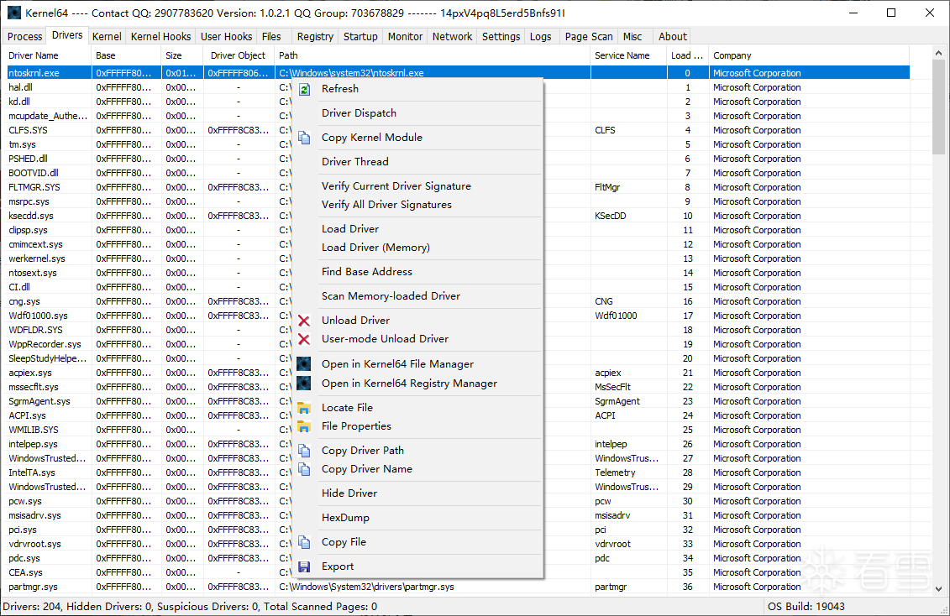
Task: Select Scan Memory-loaded Driver menu entry
Action: coord(391,296)
